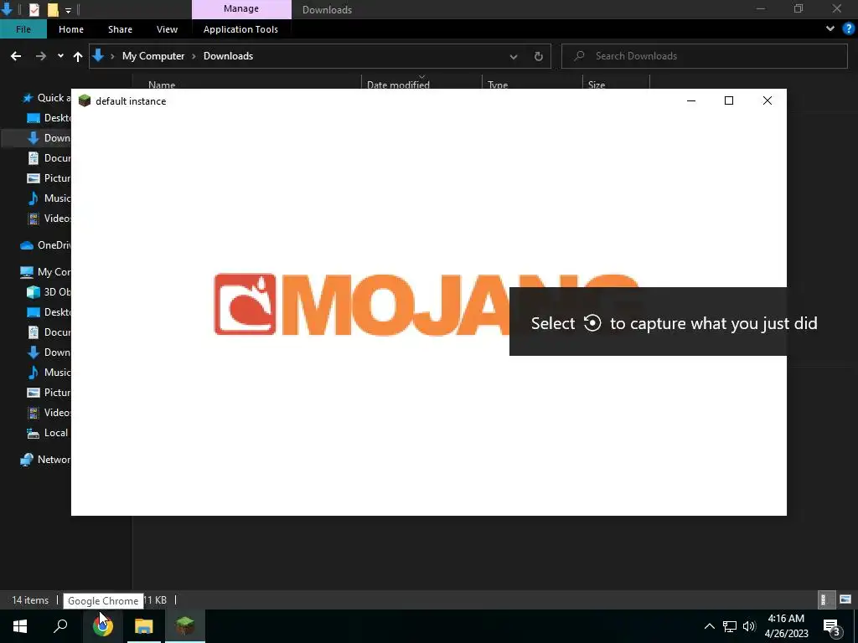Open Music under My Computer
Screen dimensions: 858x643
coord(49,373)
